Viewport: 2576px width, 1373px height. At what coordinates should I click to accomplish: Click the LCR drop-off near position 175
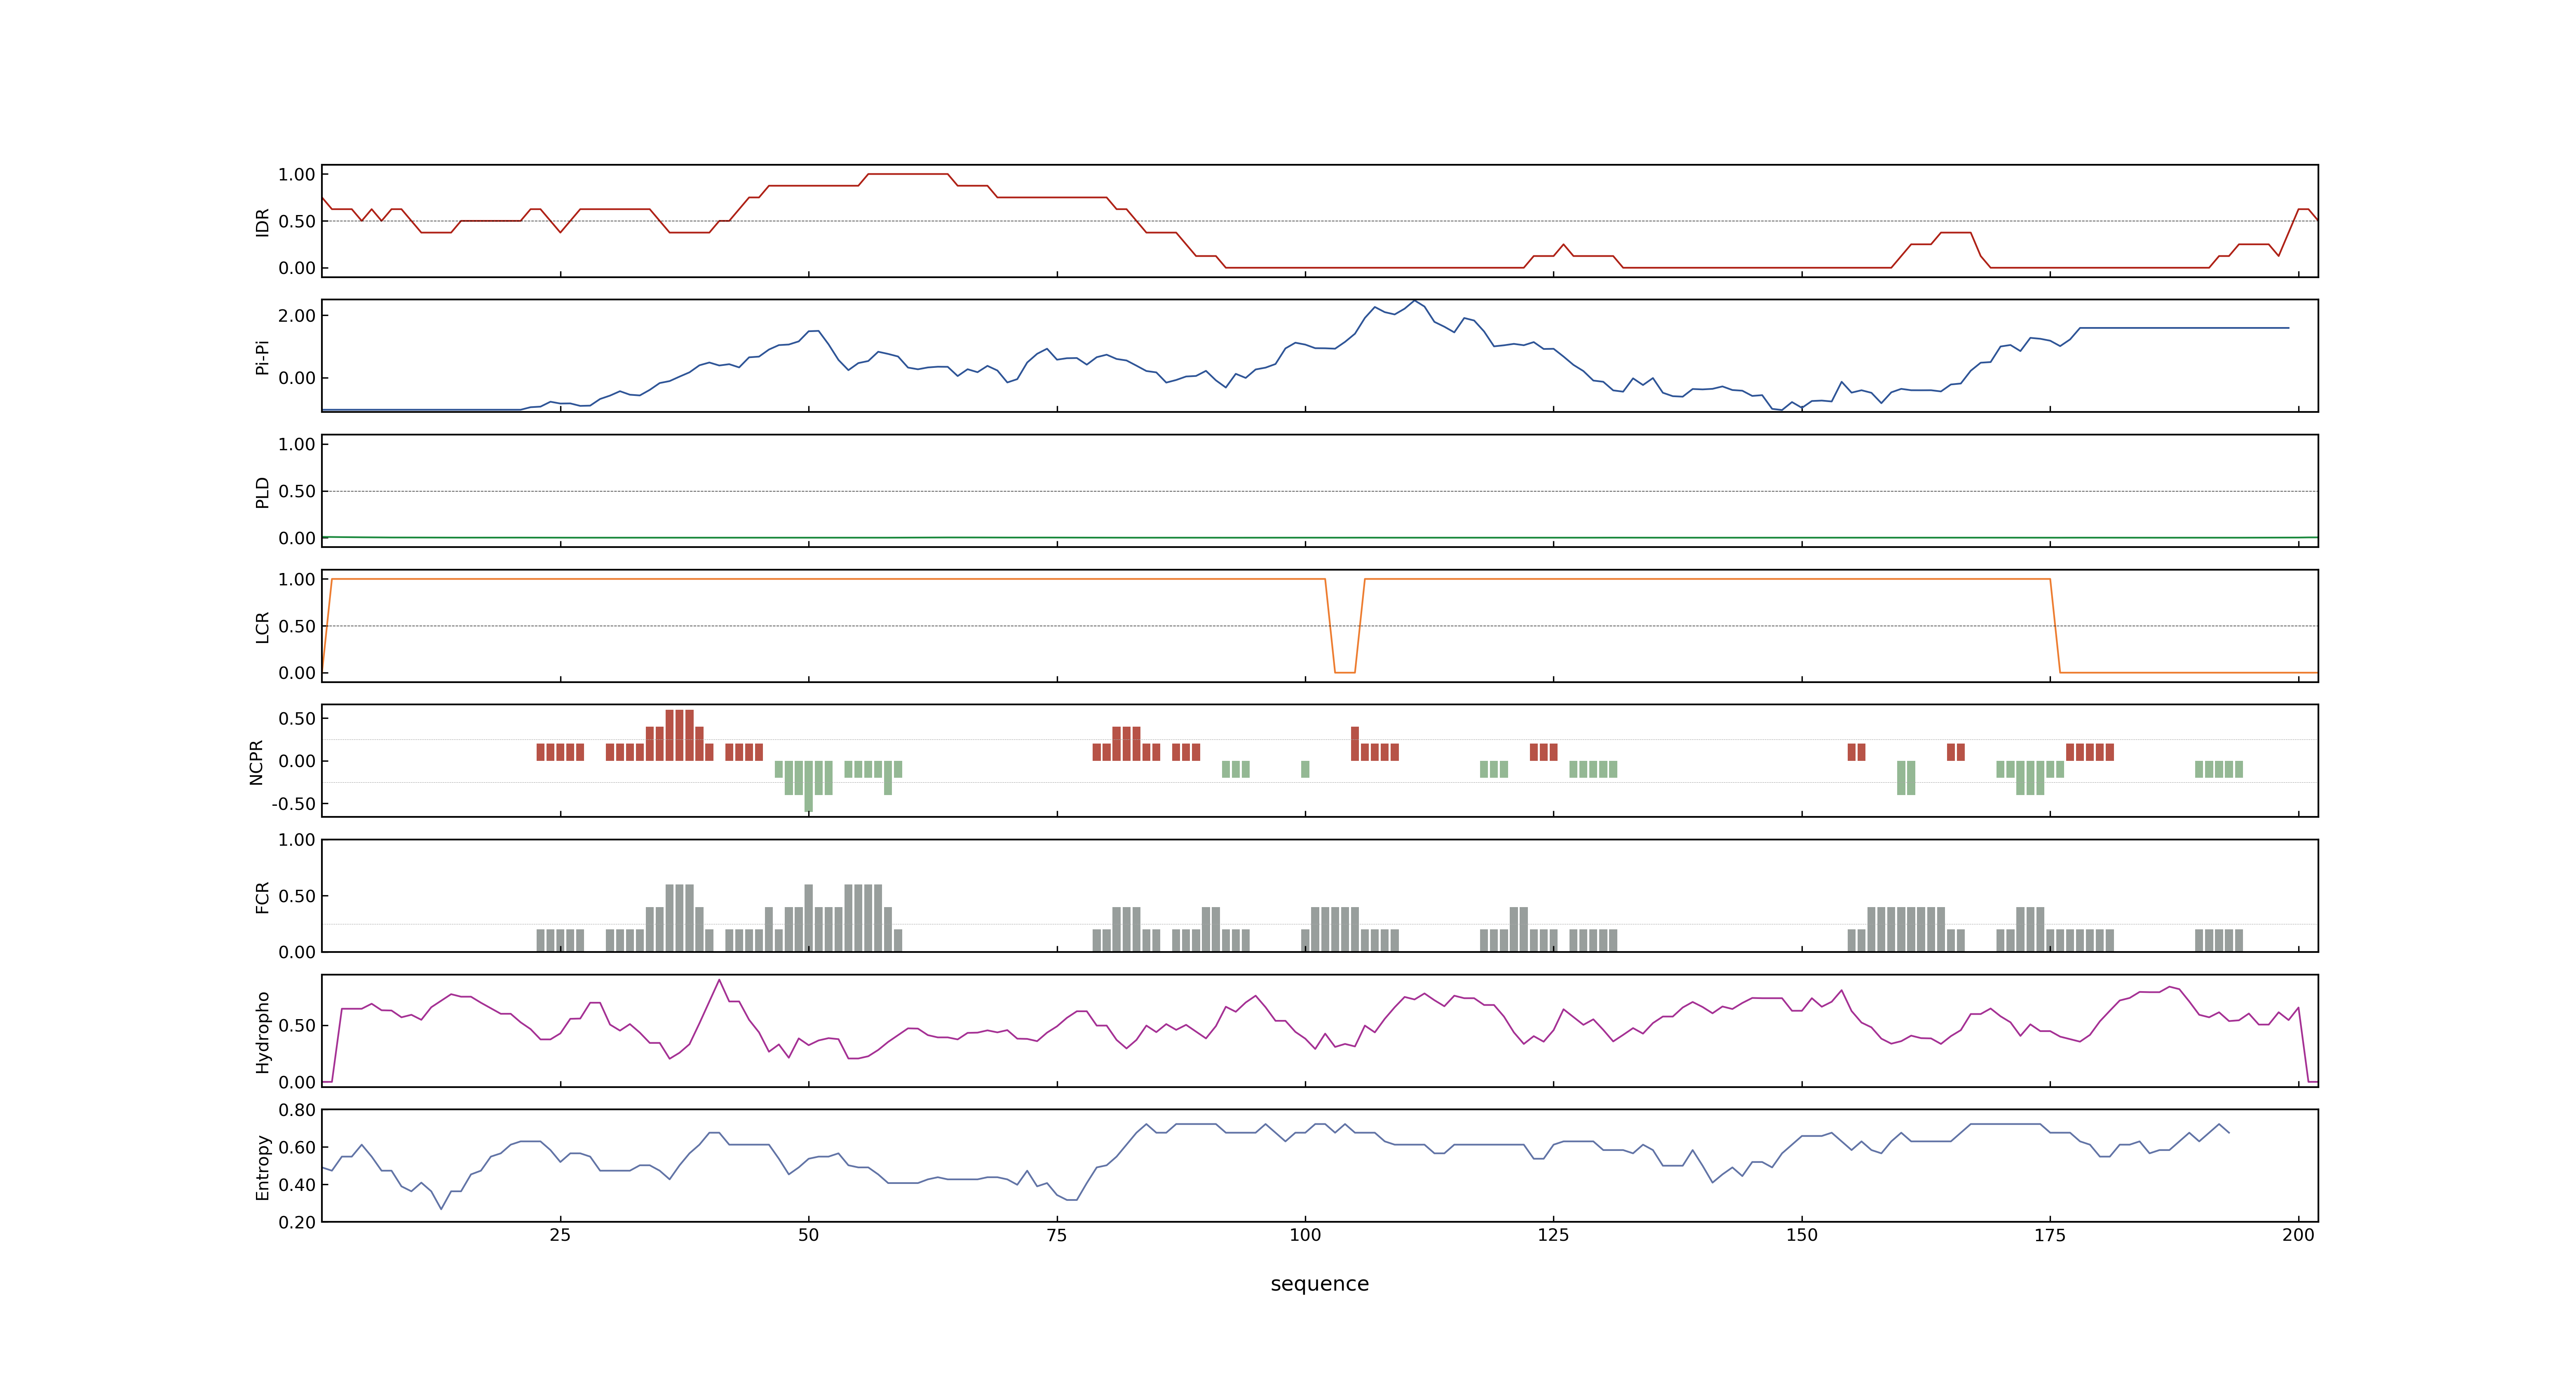click(2055, 626)
